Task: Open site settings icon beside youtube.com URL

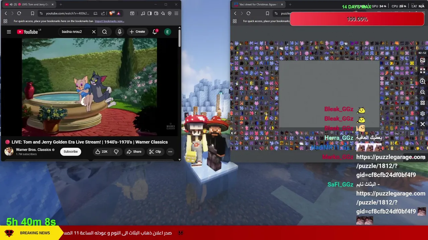Action: pos(41,13)
